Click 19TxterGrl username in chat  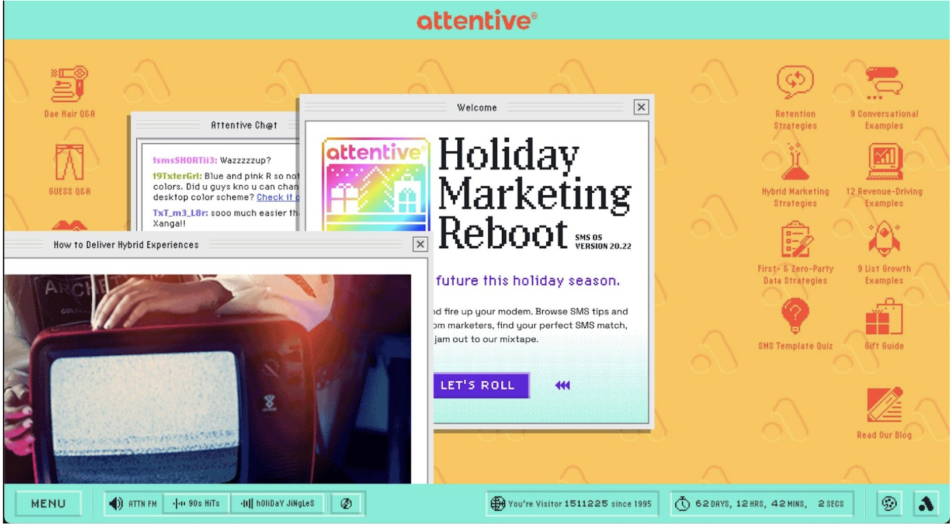(x=177, y=176)
